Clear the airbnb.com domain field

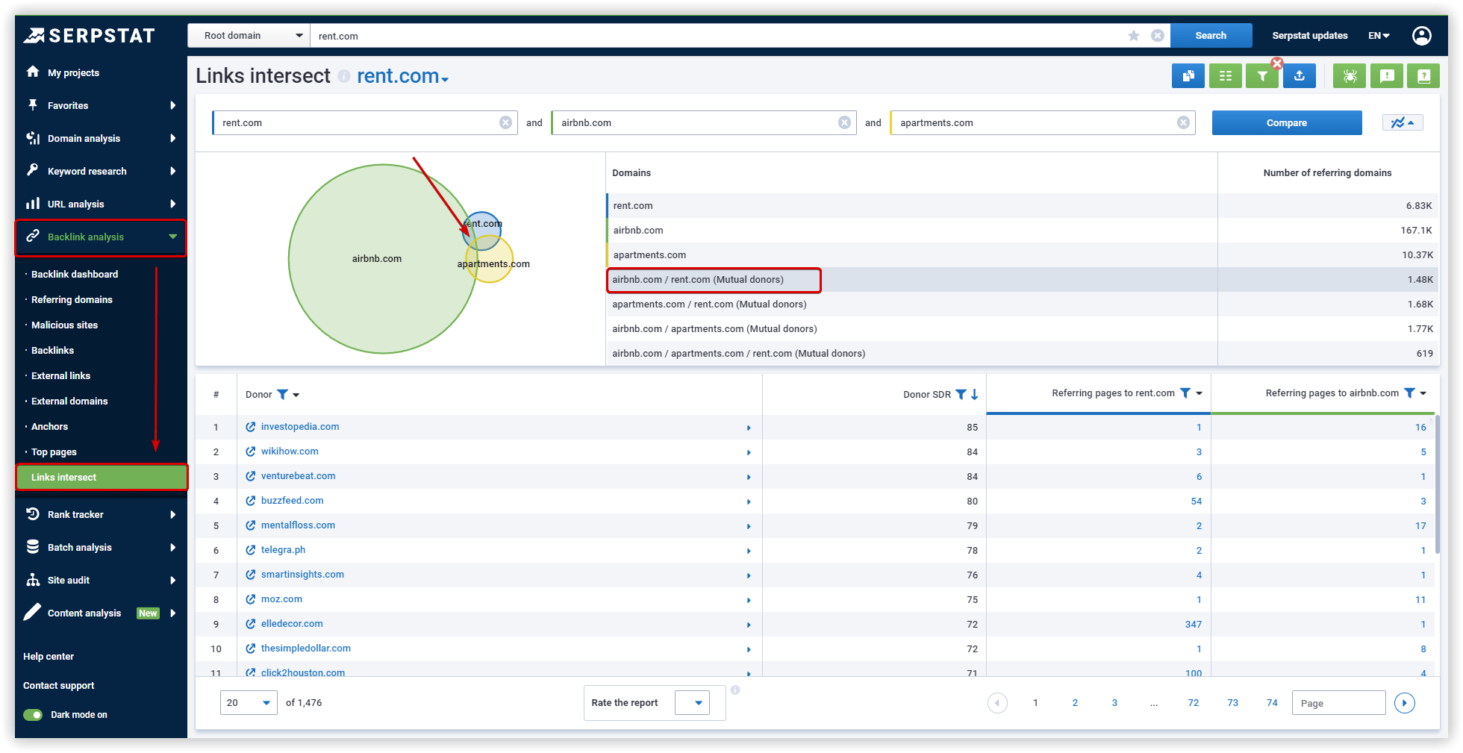tap(844, 123)
